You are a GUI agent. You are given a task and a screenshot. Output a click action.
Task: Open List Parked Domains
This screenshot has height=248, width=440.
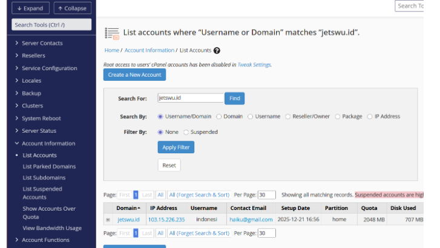coord(49,167)
